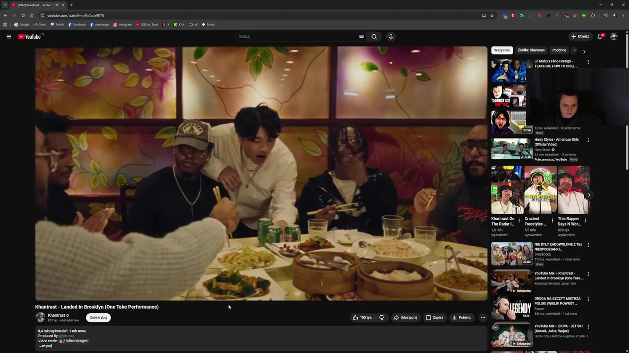
Task: Go to the YouTube home logo
Action: (x=29, y=37)
